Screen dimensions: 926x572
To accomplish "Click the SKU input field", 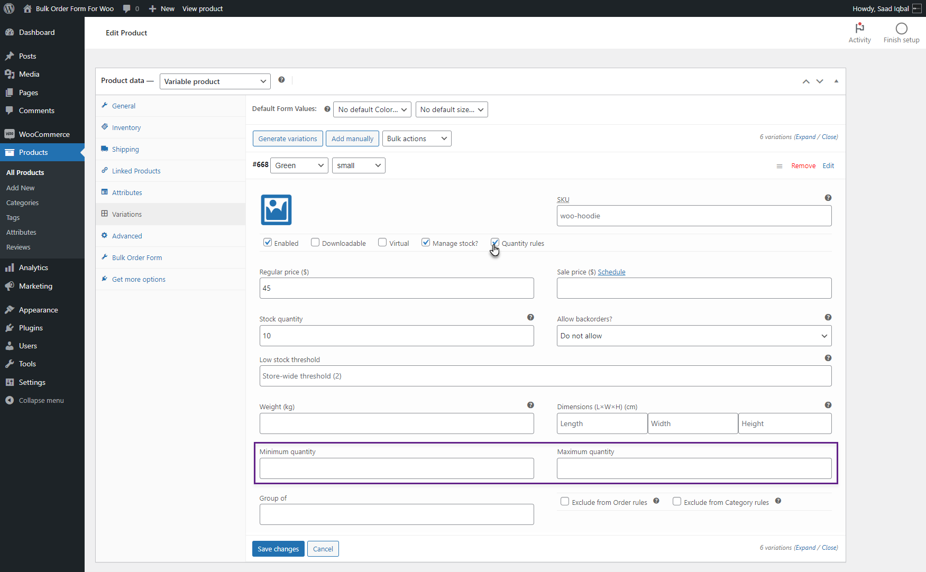I will click(x=694, y=216).
